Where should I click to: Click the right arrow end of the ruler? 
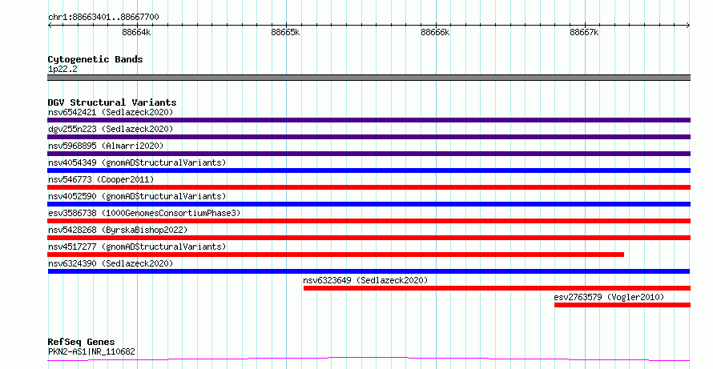point(688,26)
